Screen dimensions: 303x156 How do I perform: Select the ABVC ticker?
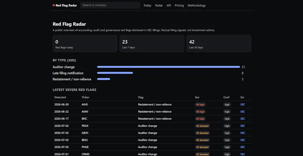pos(85,133)
